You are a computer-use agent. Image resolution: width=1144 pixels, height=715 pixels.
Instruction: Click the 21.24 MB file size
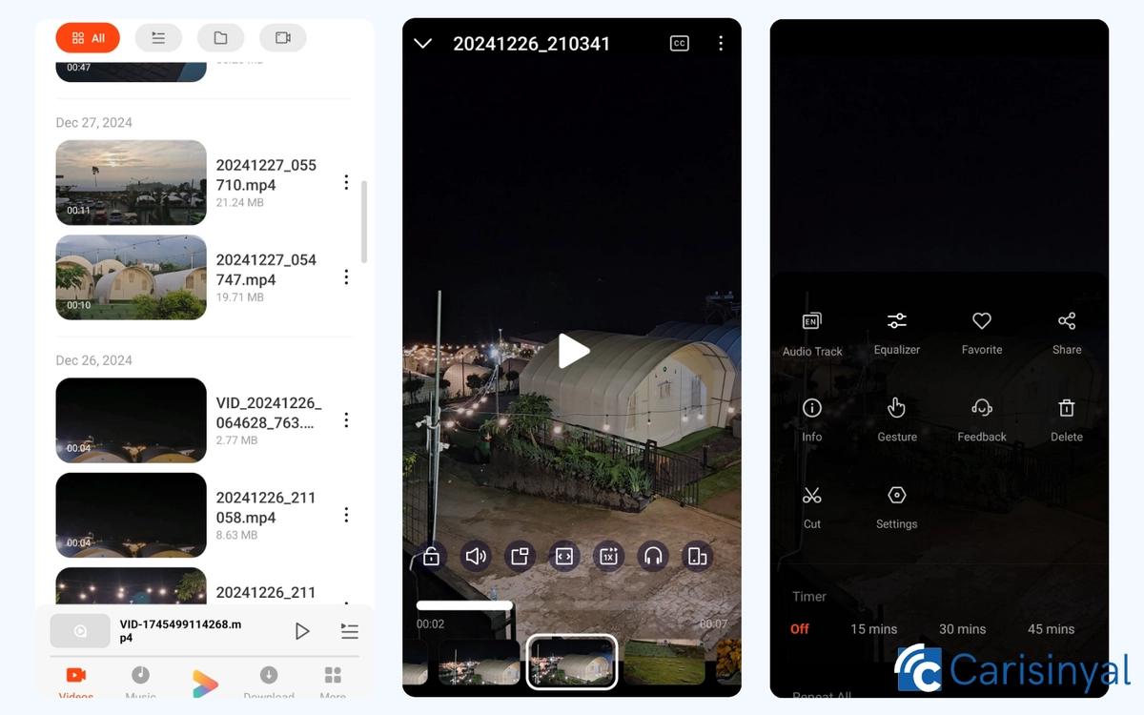pyautogui.click(x=240, y=203)
